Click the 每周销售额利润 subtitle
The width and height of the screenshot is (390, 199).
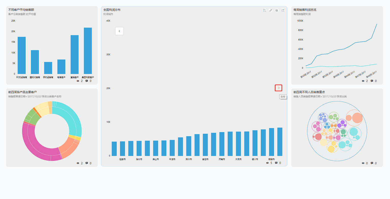coord(302,14)
